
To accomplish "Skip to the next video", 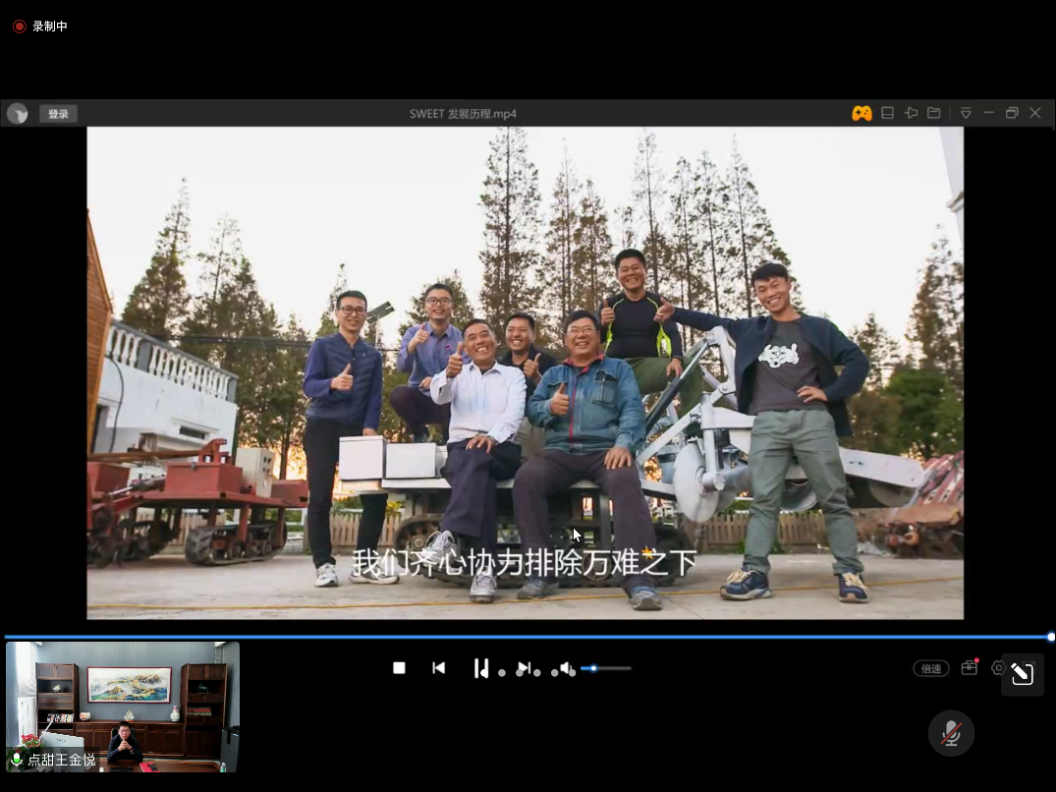I will point(524,668).
